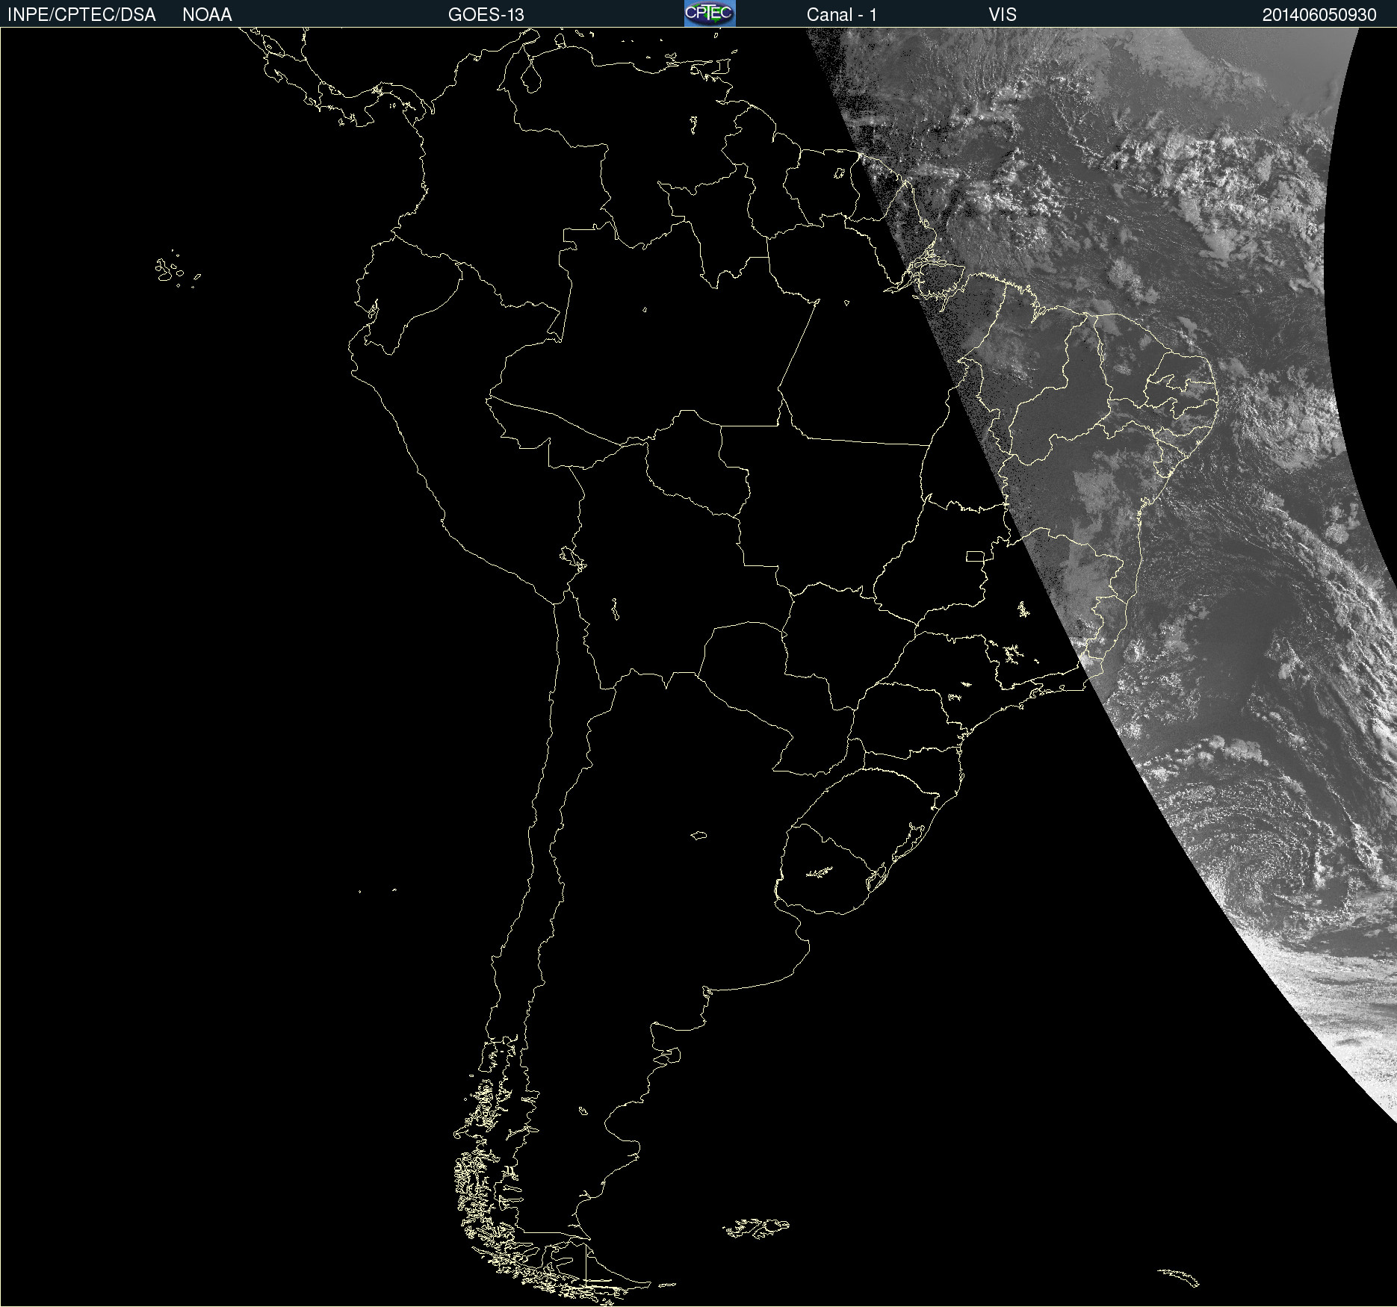Viewport: 1397px width, 1307px height.
Task: Select the VIS channel label
Action: coord(1003,15)
